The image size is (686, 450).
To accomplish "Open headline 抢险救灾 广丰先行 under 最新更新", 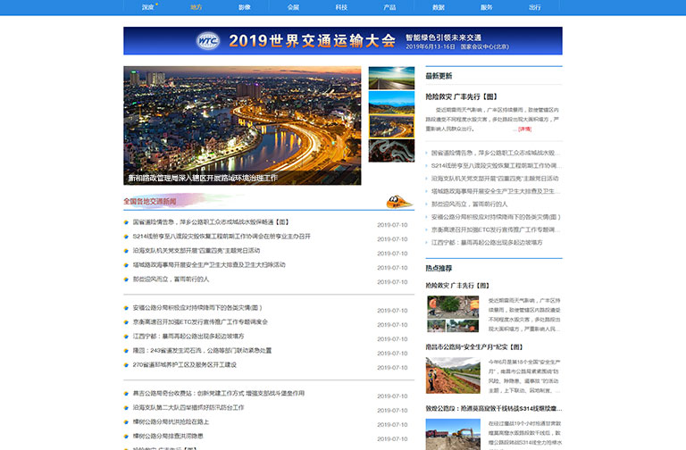I will click(x=461, y=96).
